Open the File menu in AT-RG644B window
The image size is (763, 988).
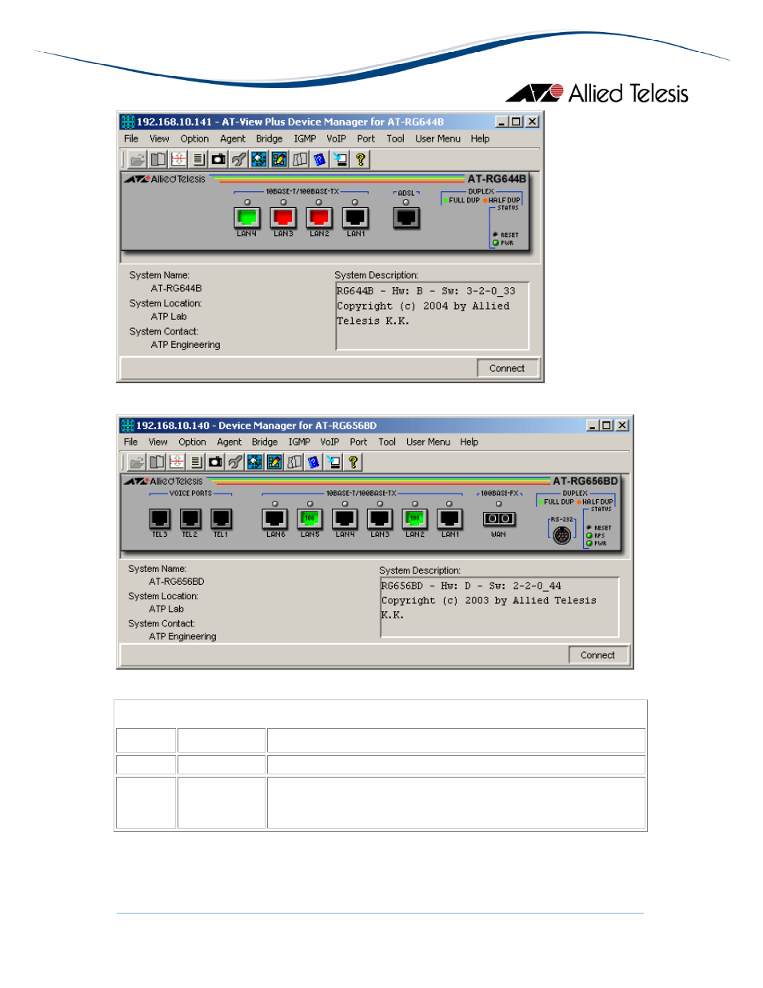coord(131,138)
